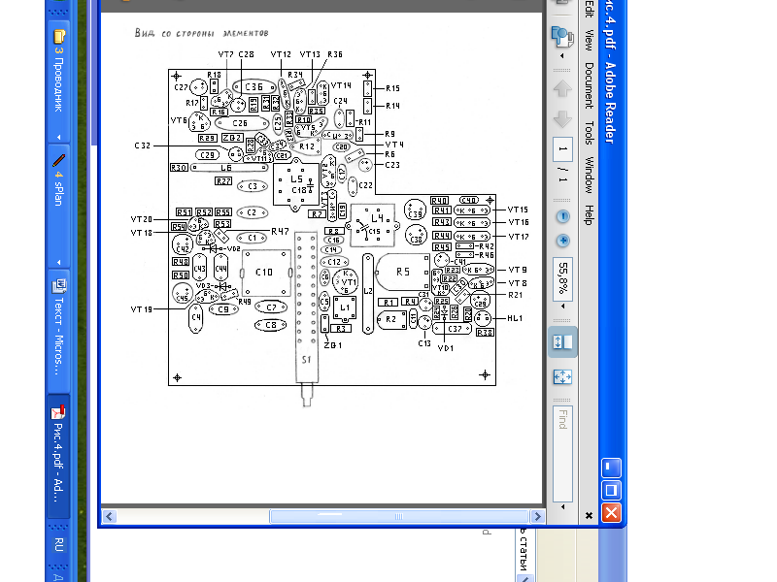This screenshot has width=777, height=582.
Task: Open the zoom percentage dropdown arrow
Action: [562, 307]
